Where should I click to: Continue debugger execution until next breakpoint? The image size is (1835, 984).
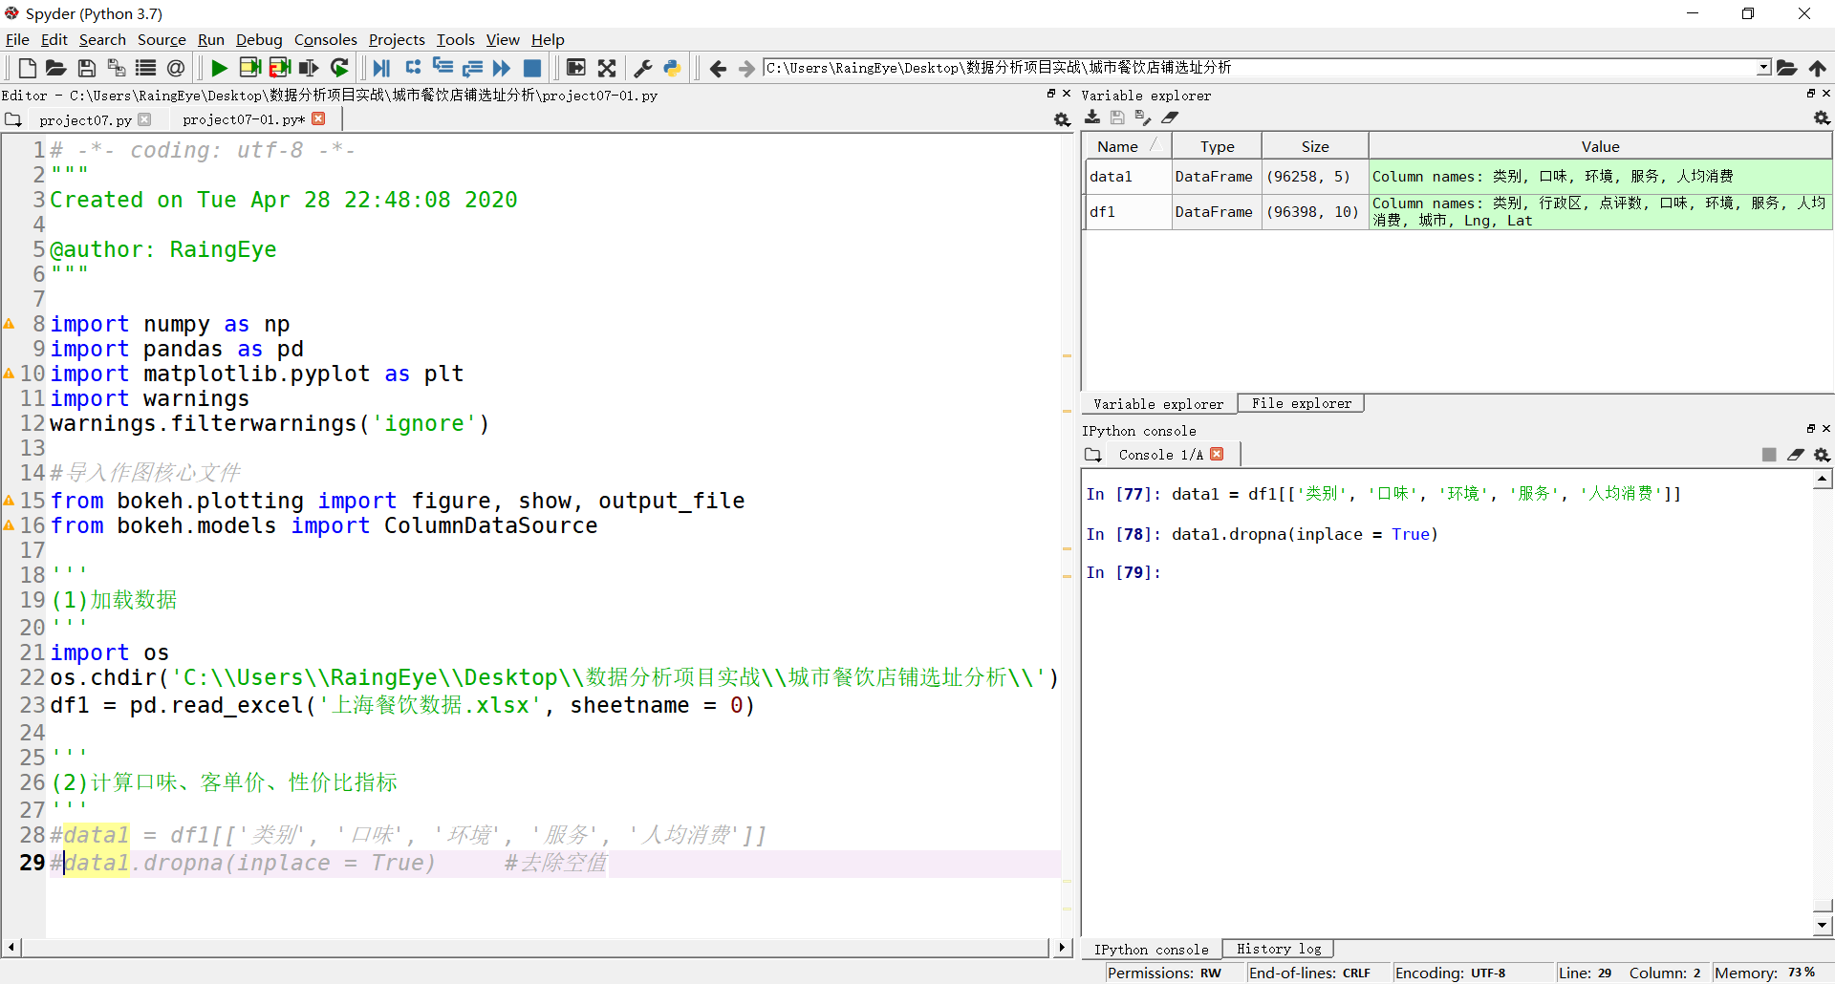tap(502, 68)
